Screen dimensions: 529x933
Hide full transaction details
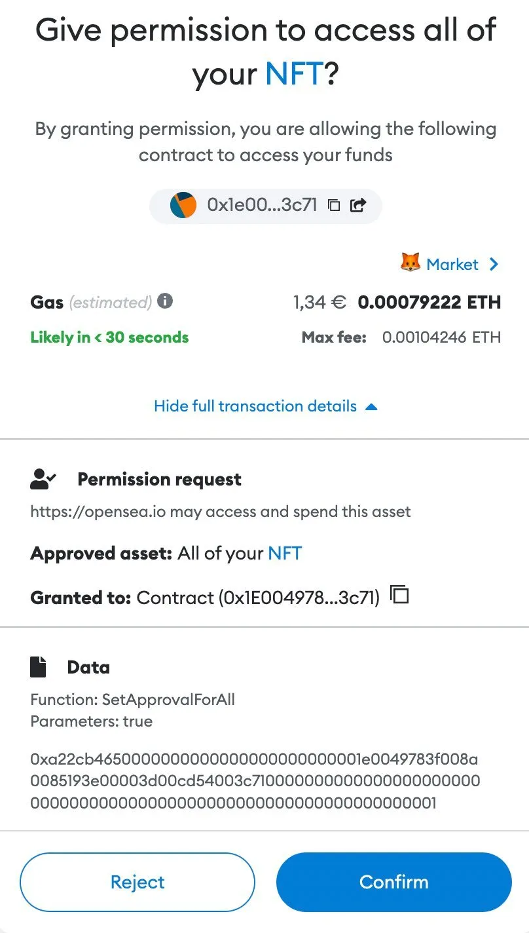255,406
